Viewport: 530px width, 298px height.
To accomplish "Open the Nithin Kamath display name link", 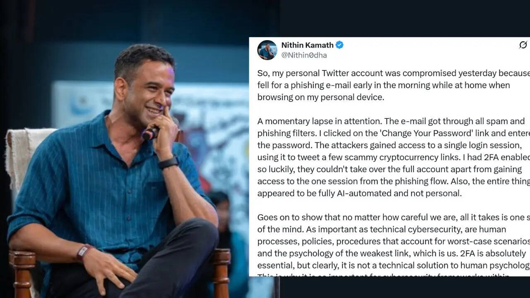I will [307, 45].
